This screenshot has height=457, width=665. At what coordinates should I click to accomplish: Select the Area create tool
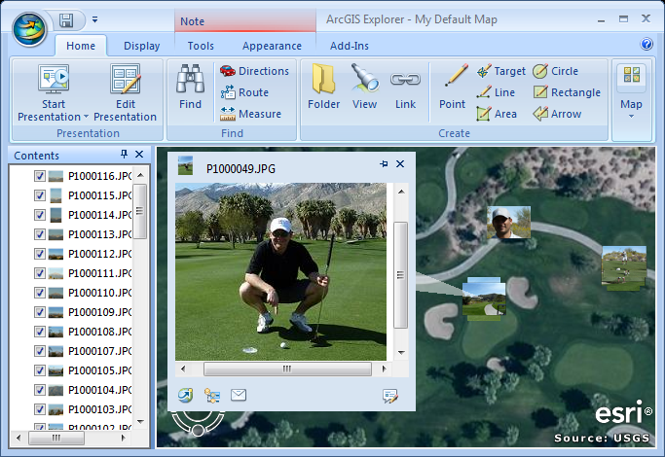pyautogui.click(x=497, y=114)
